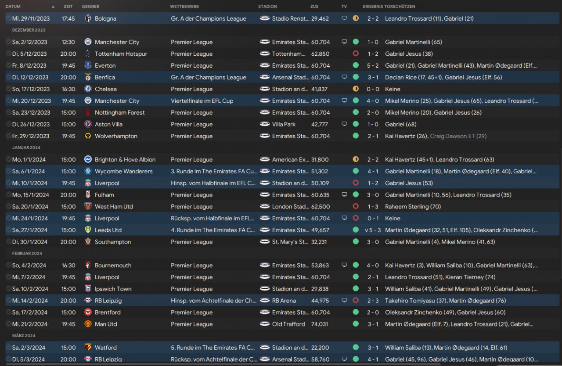
Task: Click the MÄRZ 2024 month header
Action: click(24, 336)
